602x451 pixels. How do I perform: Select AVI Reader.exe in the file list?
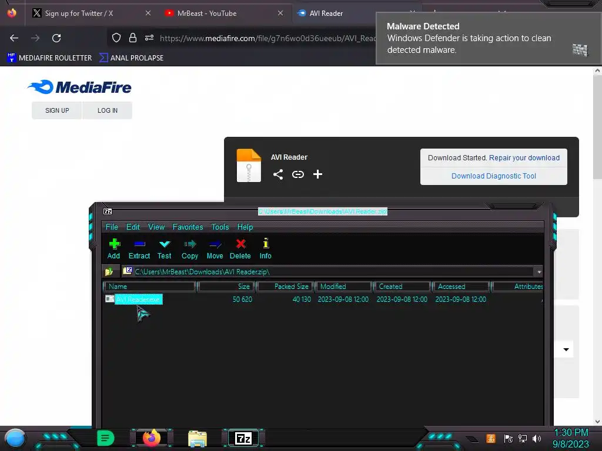139,299
